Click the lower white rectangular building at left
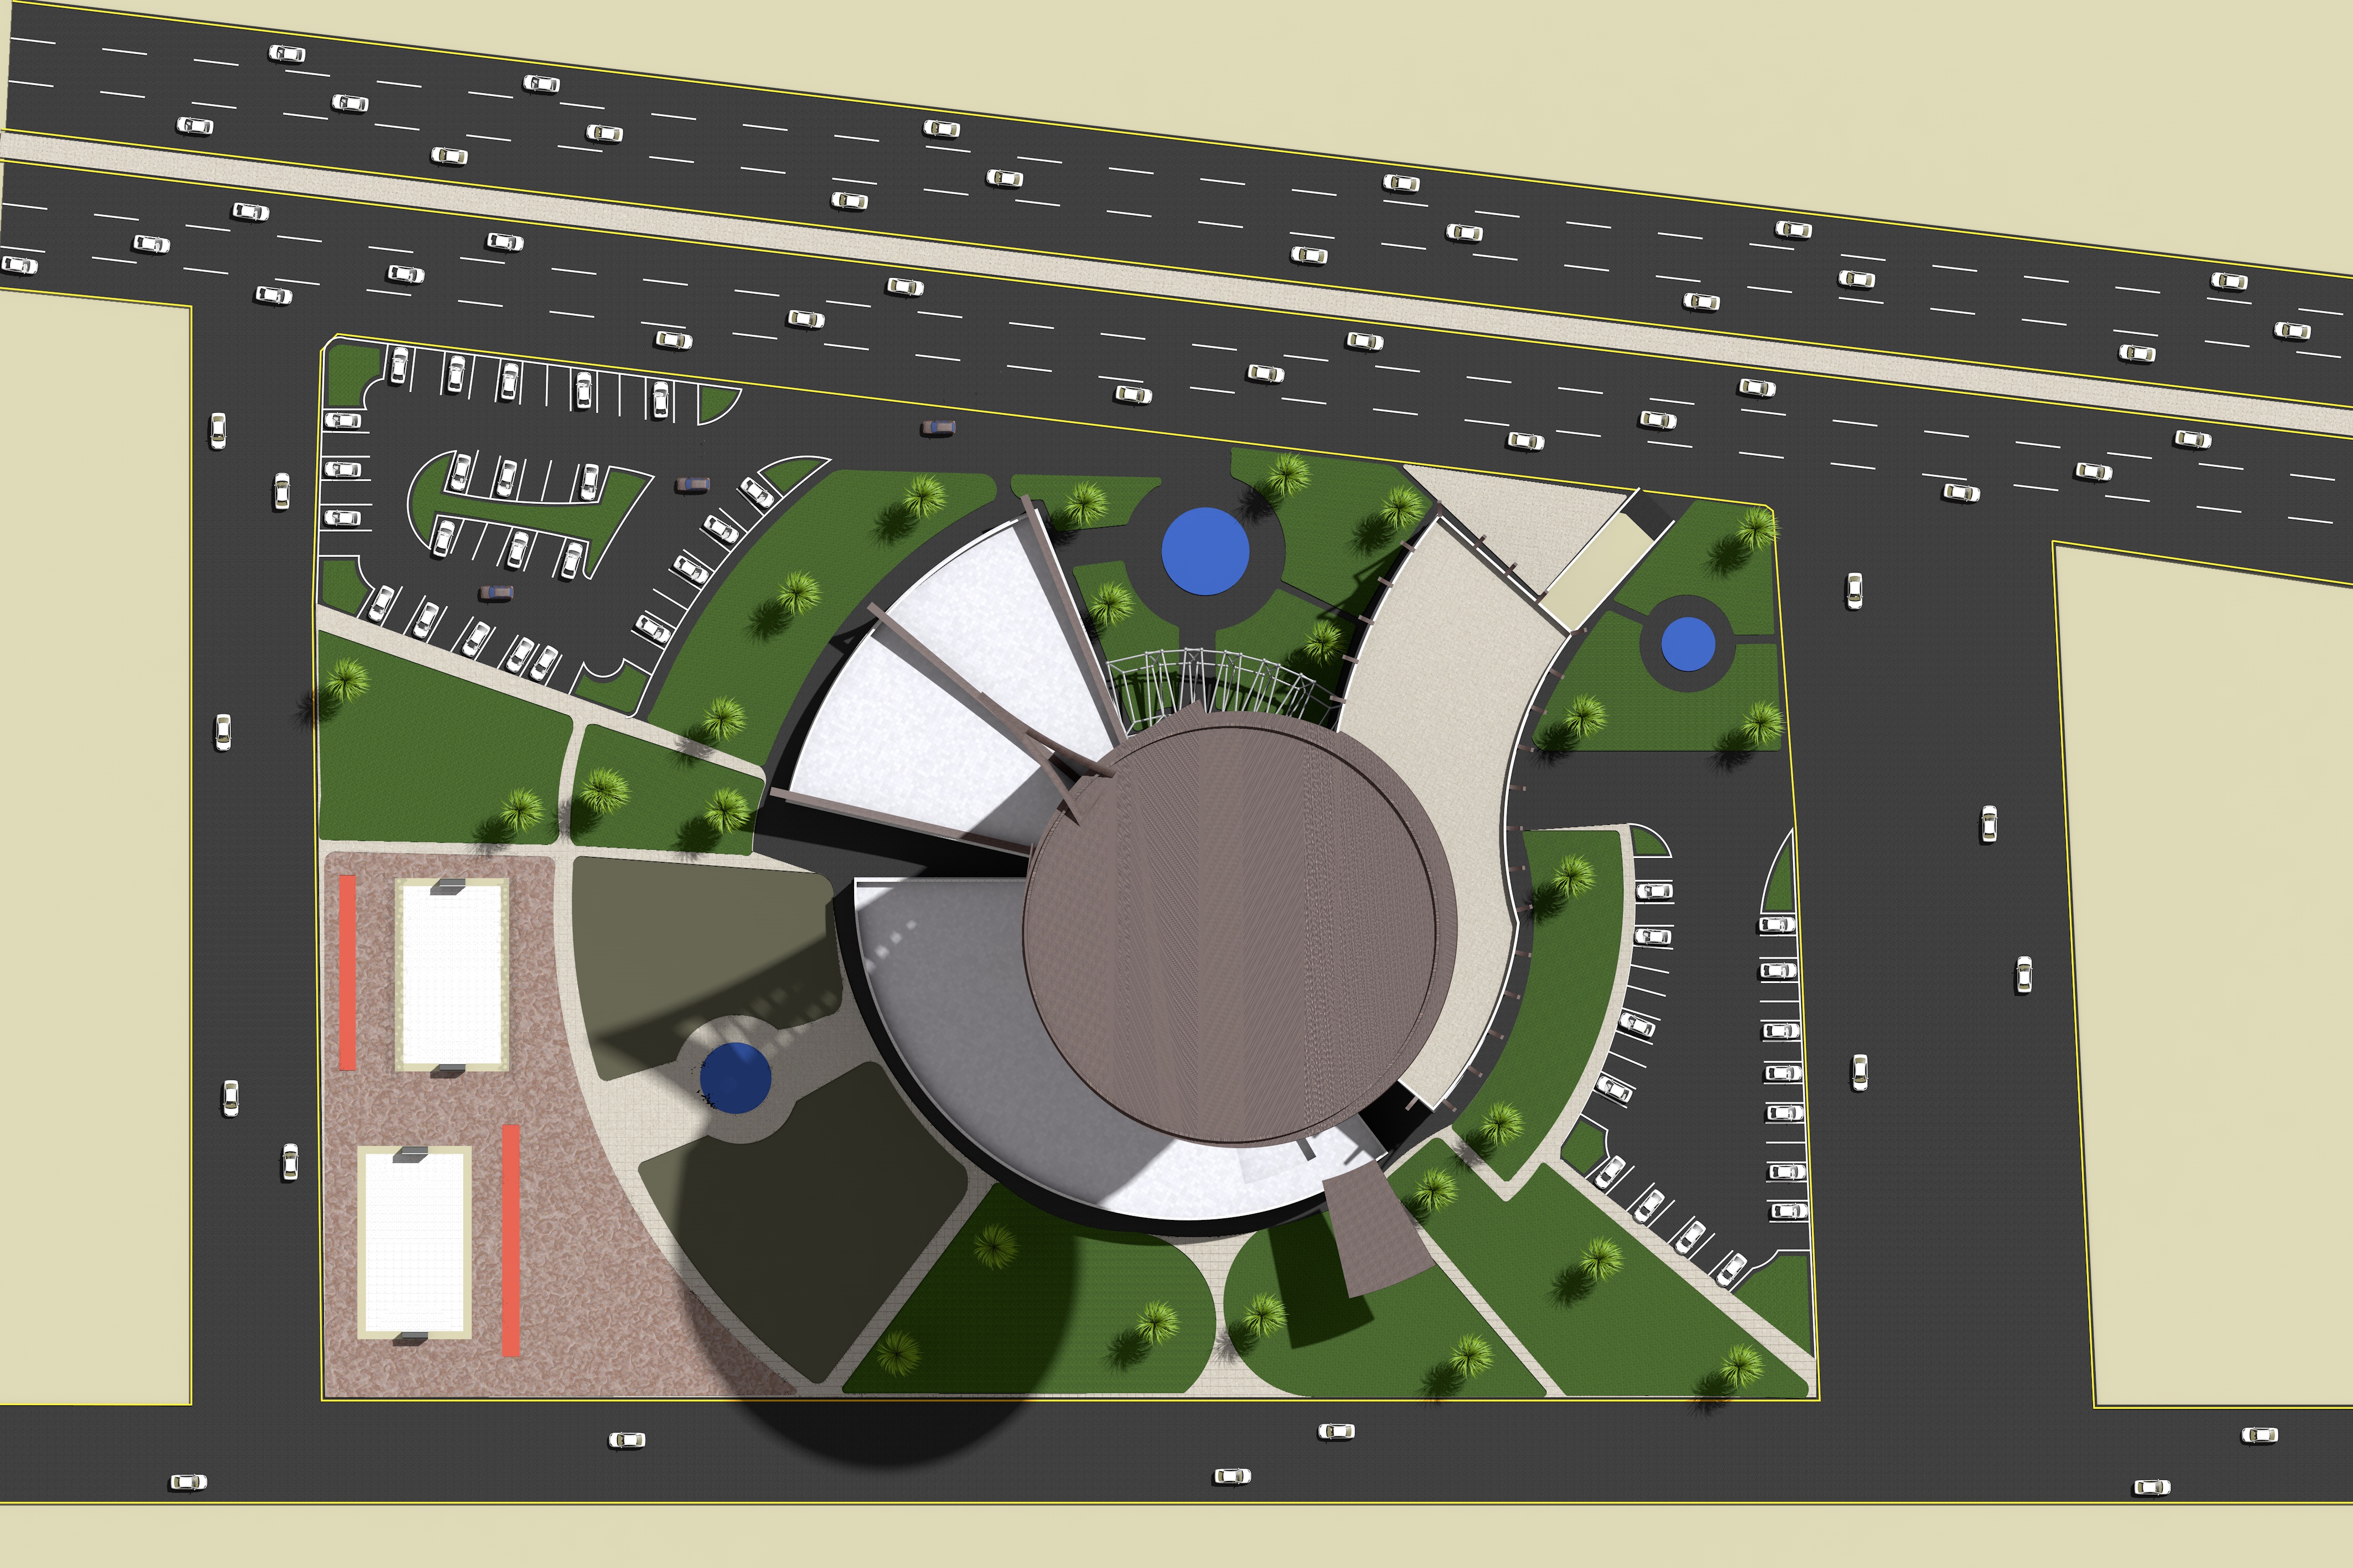This screenshot has width=2353, height=1568. click(x=414, y=1242)
